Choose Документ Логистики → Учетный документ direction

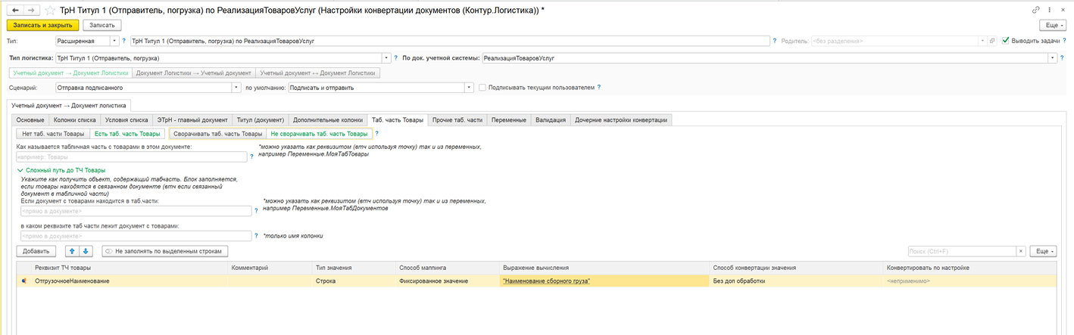pyautogui.click(x=194, y=73)
